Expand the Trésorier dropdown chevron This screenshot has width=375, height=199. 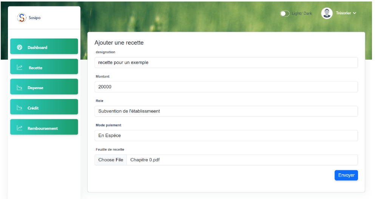(355, 13)
